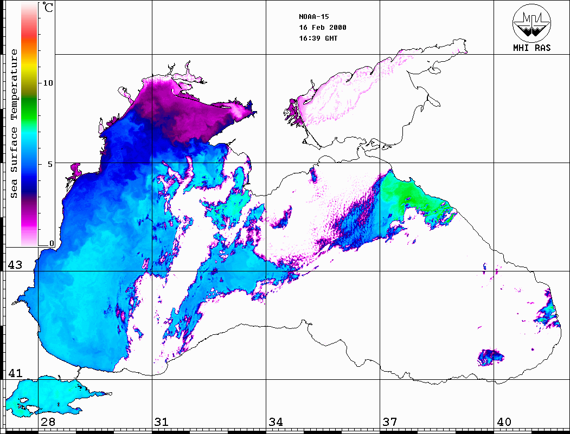Click the '16:39 GMT' time text
The width and height of the screenshot is (570, 434).
pyautogui.click(x=318, y=38)
